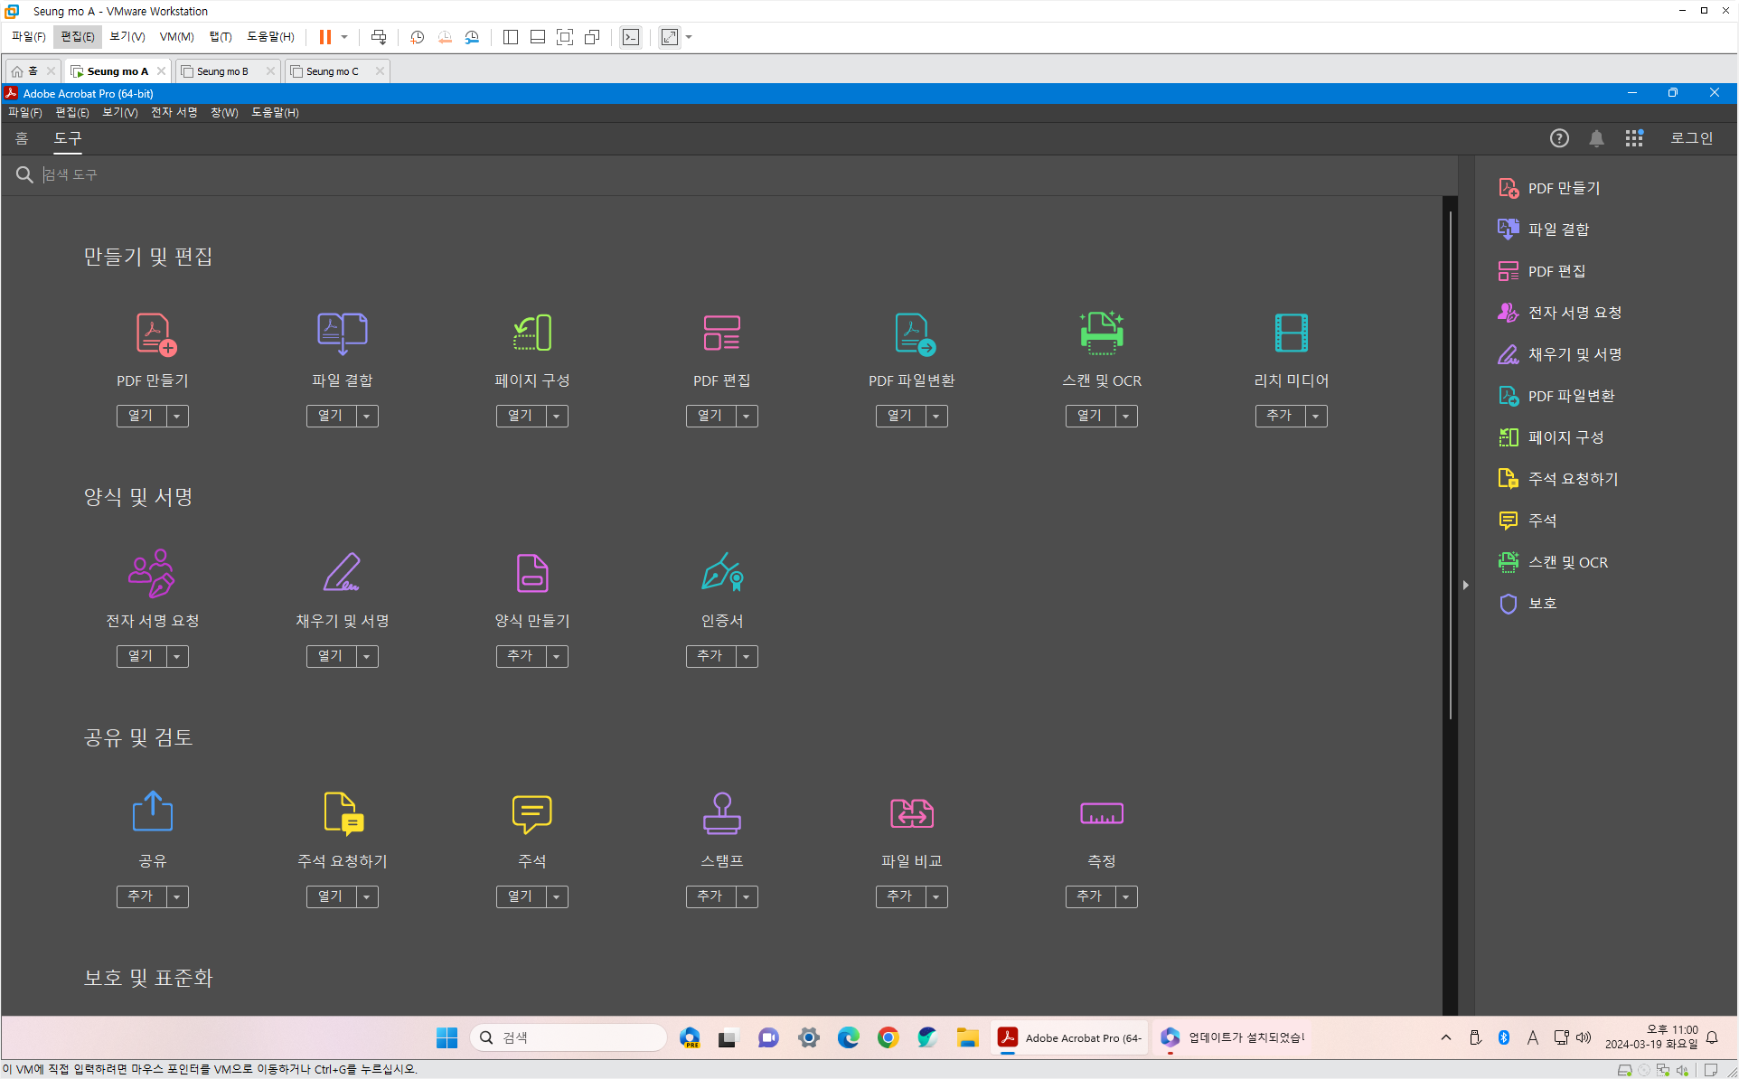Open the 전자 서명 요청 icon in main grid

point(152,573)
